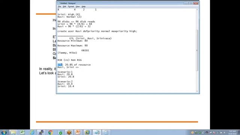Launch Excel from the taskbar

(22, 132)
